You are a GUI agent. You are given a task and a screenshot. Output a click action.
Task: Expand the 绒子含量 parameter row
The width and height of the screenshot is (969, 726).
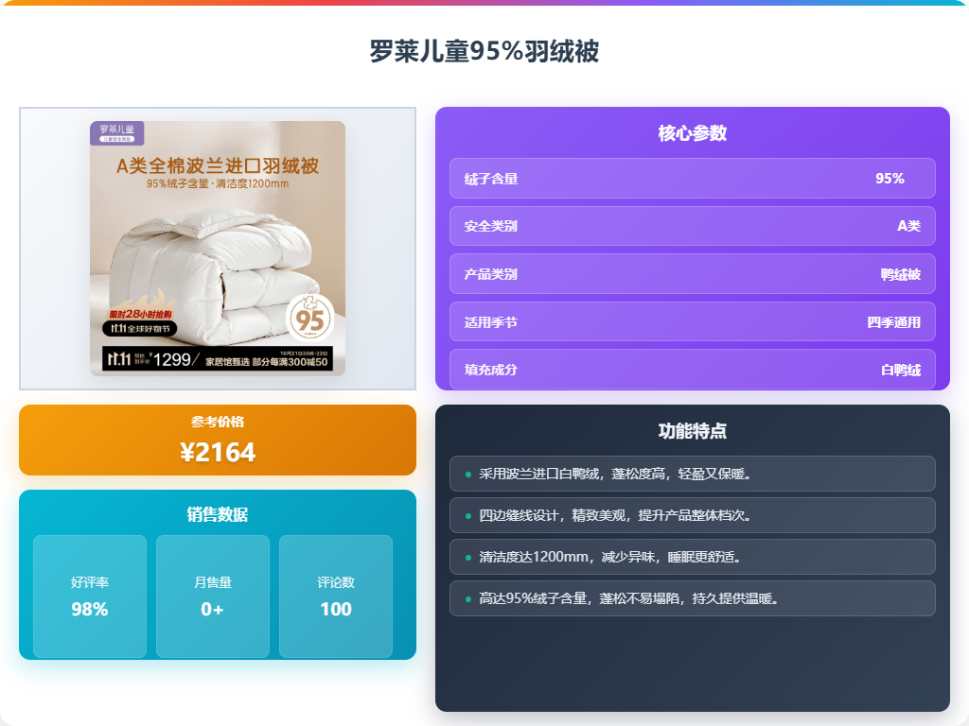(692, 178)
